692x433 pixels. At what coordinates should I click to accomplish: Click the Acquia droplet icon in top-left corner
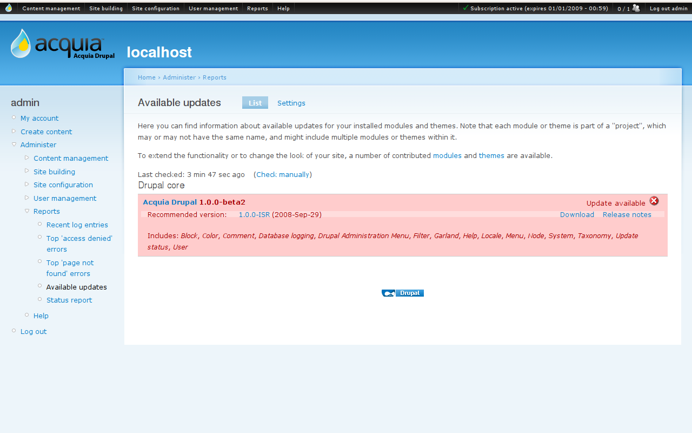[8, 8]
